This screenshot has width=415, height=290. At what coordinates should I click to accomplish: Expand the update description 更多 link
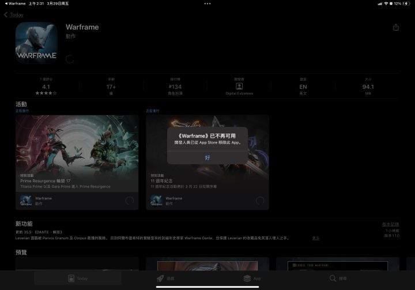(315, 238)
